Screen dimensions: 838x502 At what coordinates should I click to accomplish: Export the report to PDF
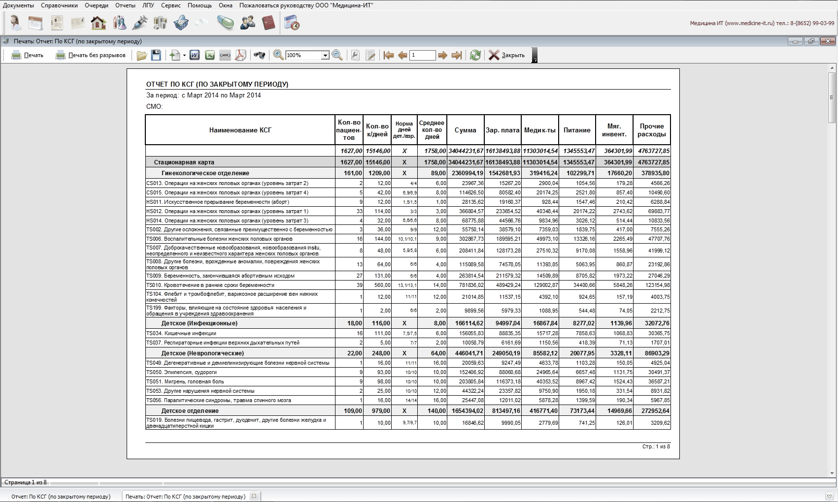[240, 55]
